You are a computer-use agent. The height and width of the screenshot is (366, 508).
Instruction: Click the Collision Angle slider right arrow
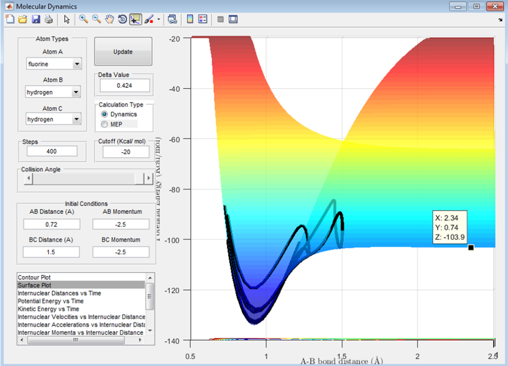149,178
